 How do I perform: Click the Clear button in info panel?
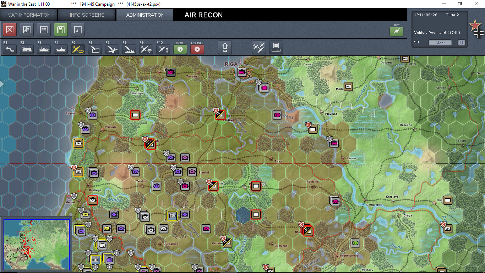click(440, 43)
